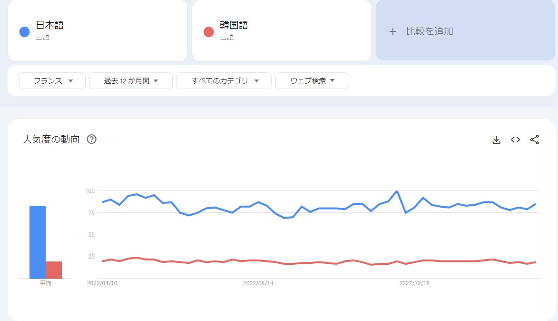The image size is (558, 321).
Task: Open the help icon beside 人気度の動向
Action: [91, 139]
